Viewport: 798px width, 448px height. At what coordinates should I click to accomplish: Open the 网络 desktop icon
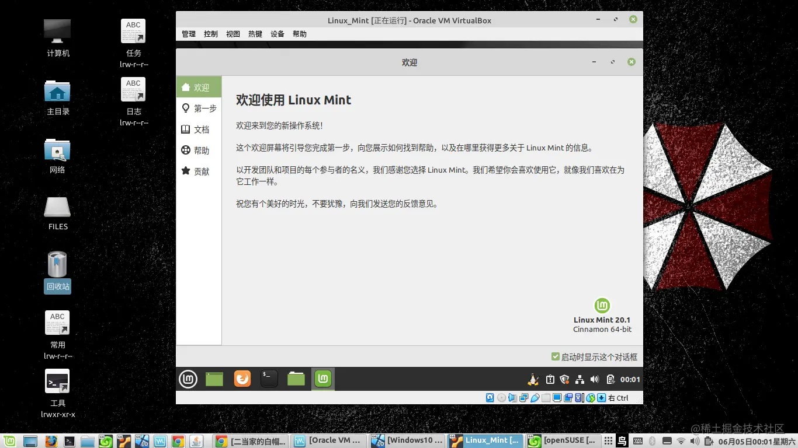57,149
